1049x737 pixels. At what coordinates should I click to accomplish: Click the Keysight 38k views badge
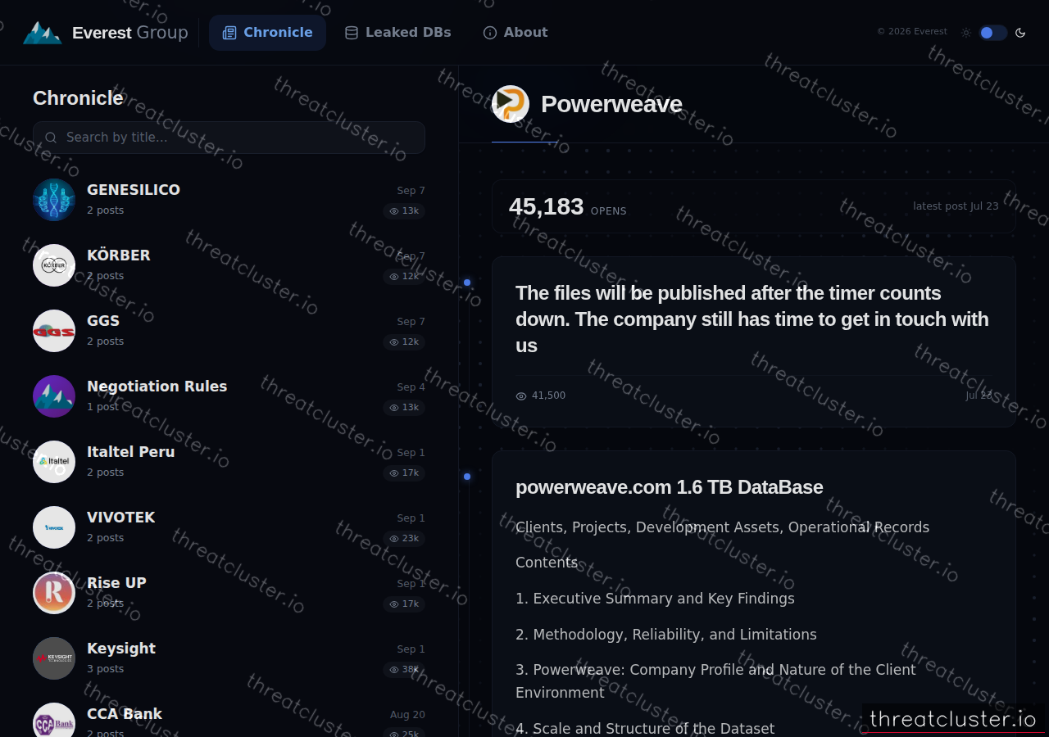click(x=404, y=670)
